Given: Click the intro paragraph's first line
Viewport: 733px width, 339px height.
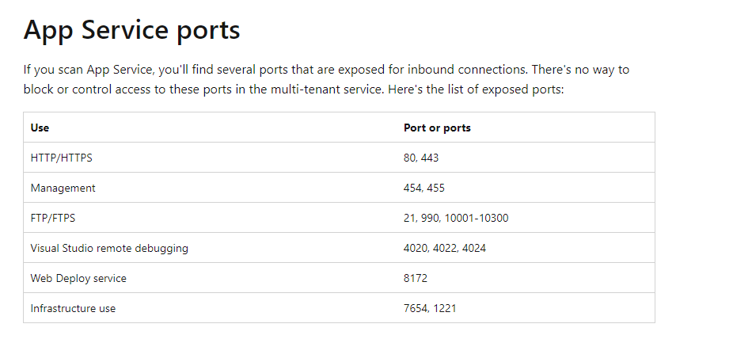Looking at the screenshot, I should coord(326,70).
